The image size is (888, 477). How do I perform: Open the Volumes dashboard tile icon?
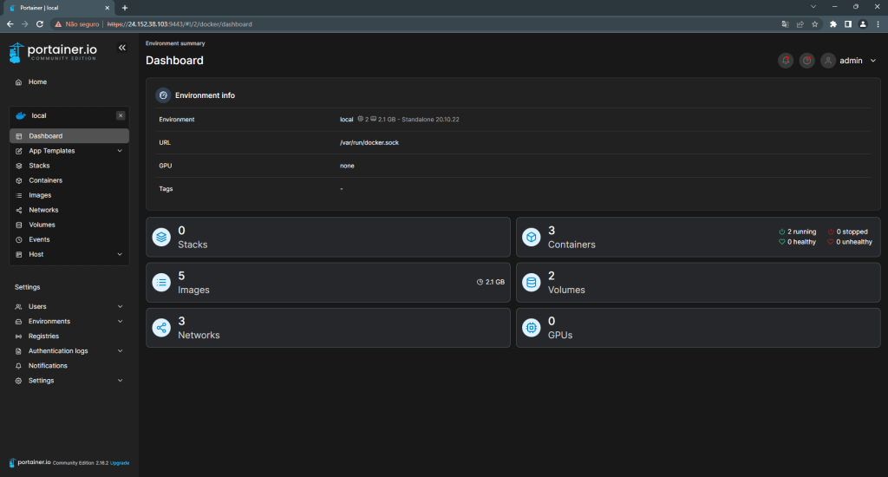tap(532, 282)
